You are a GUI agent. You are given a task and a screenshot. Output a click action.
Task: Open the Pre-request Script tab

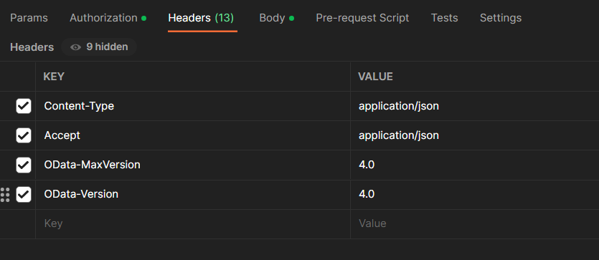pyautogui.click(x=362, y=18)
